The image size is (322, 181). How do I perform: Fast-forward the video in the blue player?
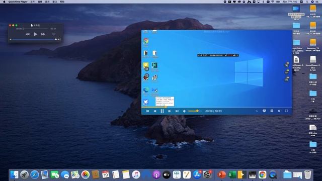tap(170, 111)
